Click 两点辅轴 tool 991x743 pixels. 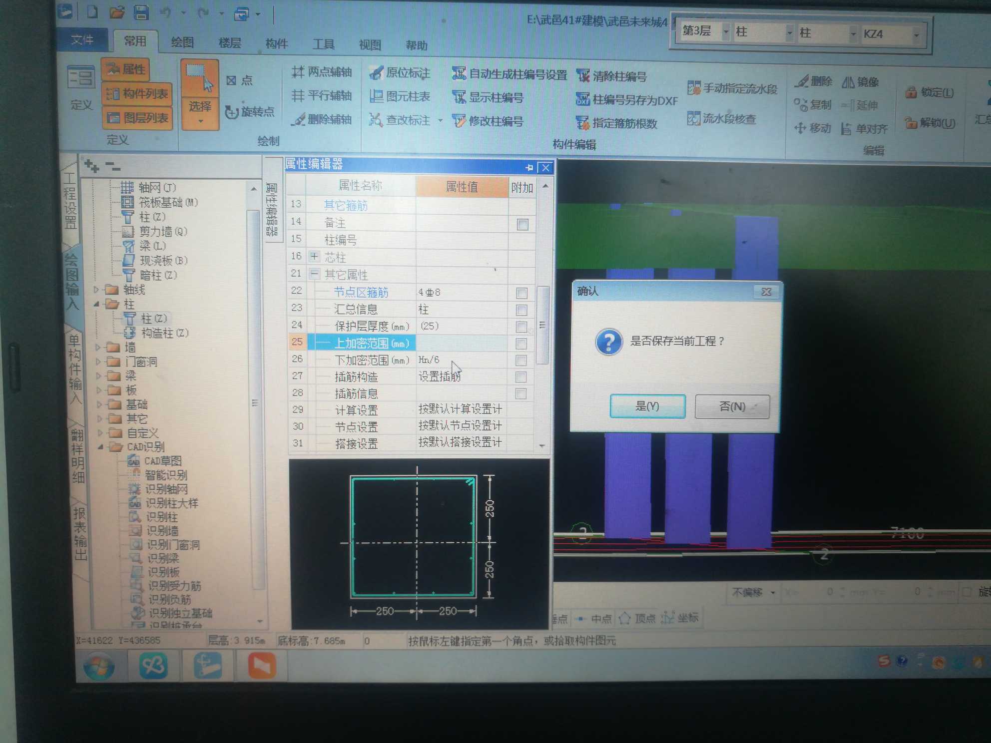[x=322, y=72]
